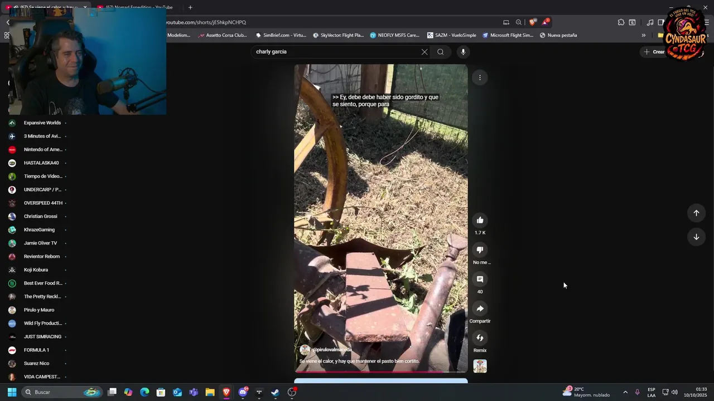Open SimBrief.com bookmark
Viewport: 714px width, 401px height.
click(x=281, y=35)
